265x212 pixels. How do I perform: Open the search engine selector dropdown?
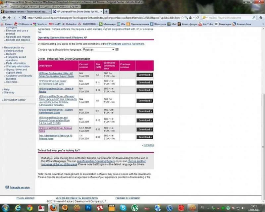[205, 18]
